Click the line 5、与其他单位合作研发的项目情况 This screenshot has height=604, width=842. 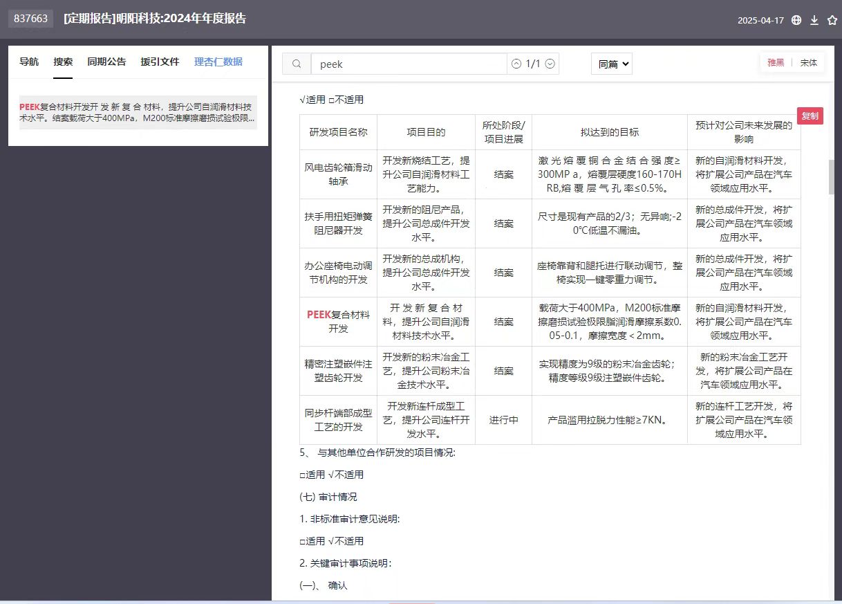coord(377,453)
